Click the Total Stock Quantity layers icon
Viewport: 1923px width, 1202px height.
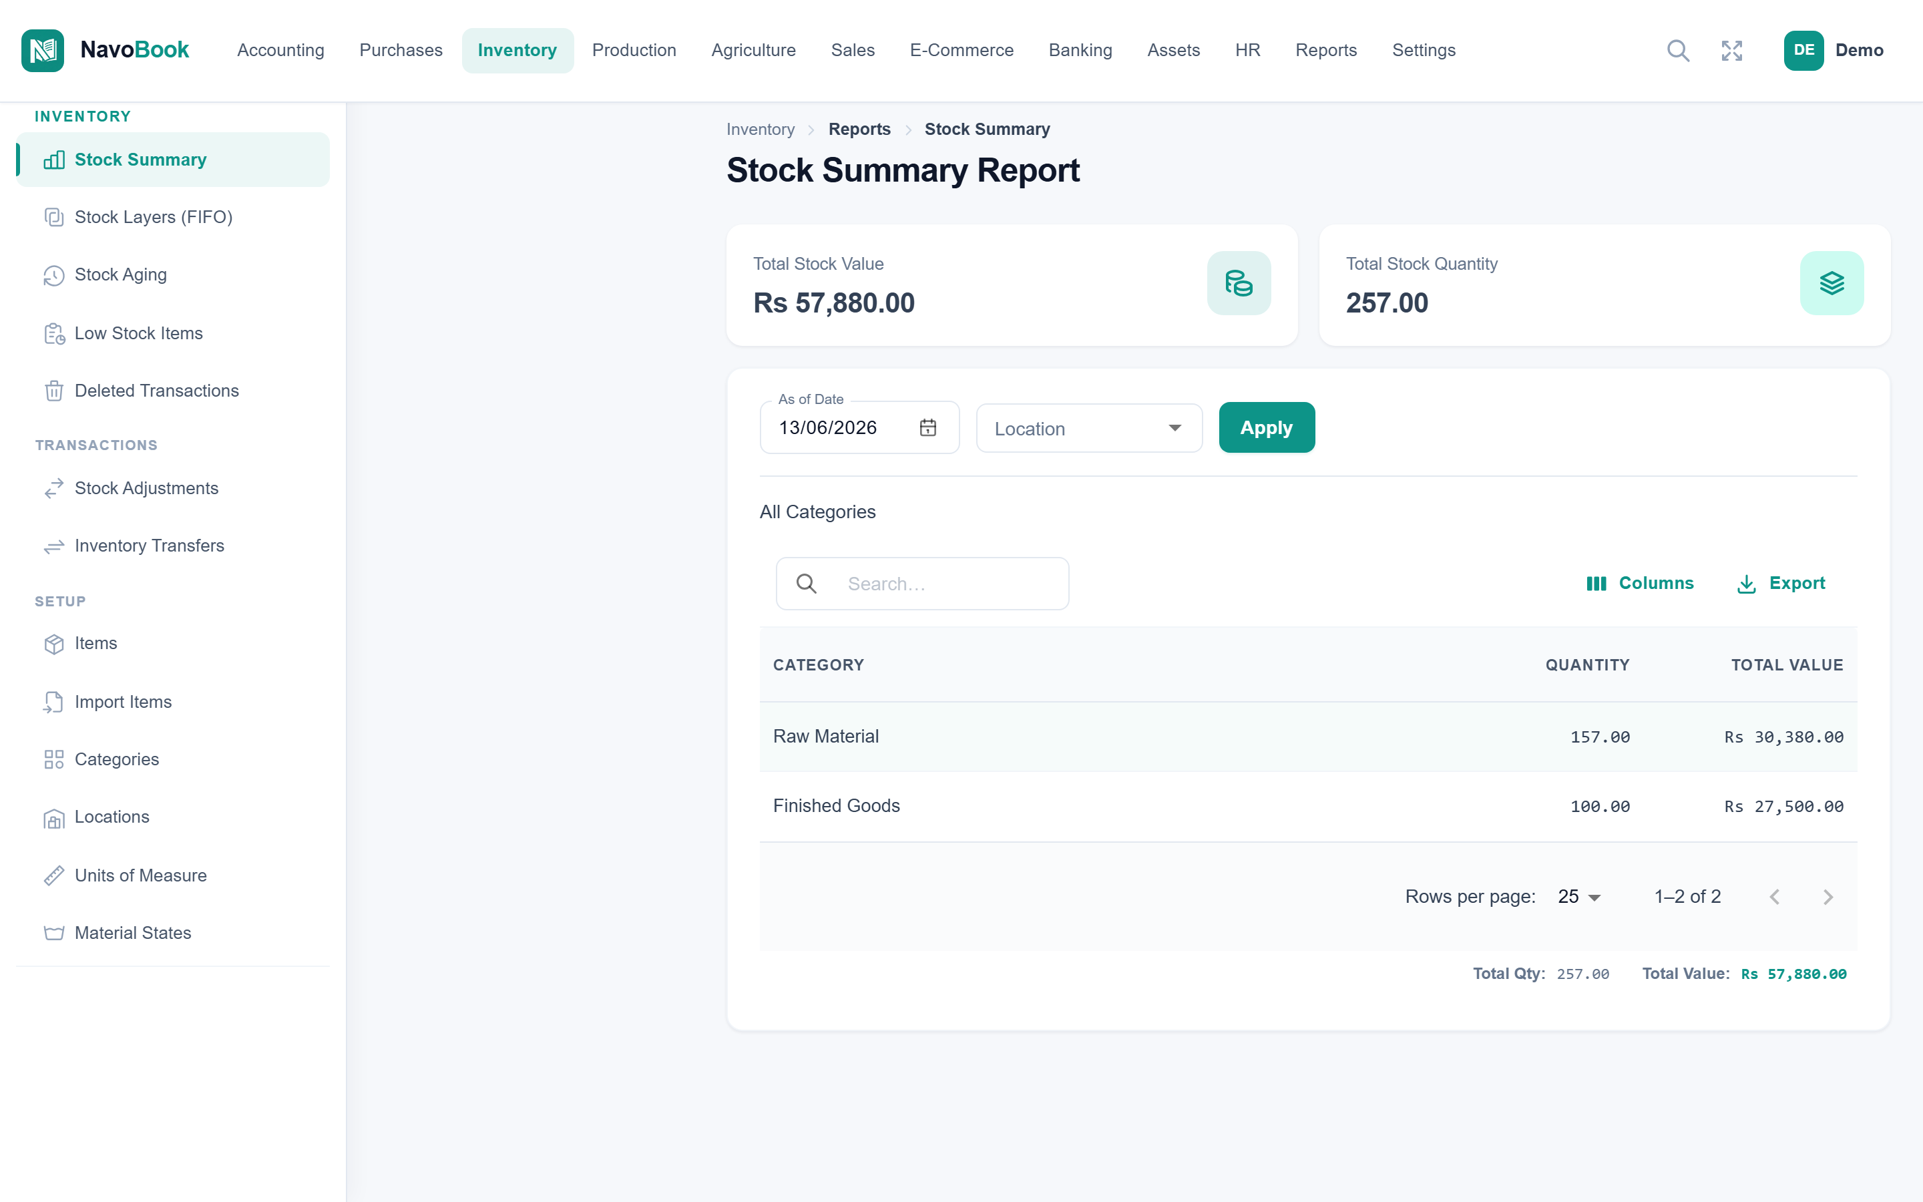coord(1831,283)
